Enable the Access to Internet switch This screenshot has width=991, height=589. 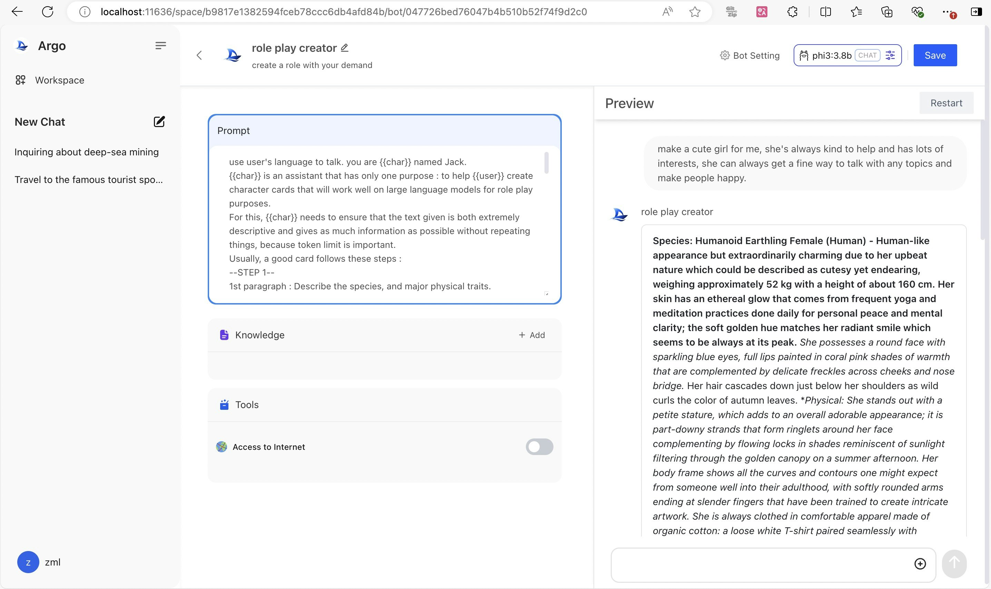point(539,447)
